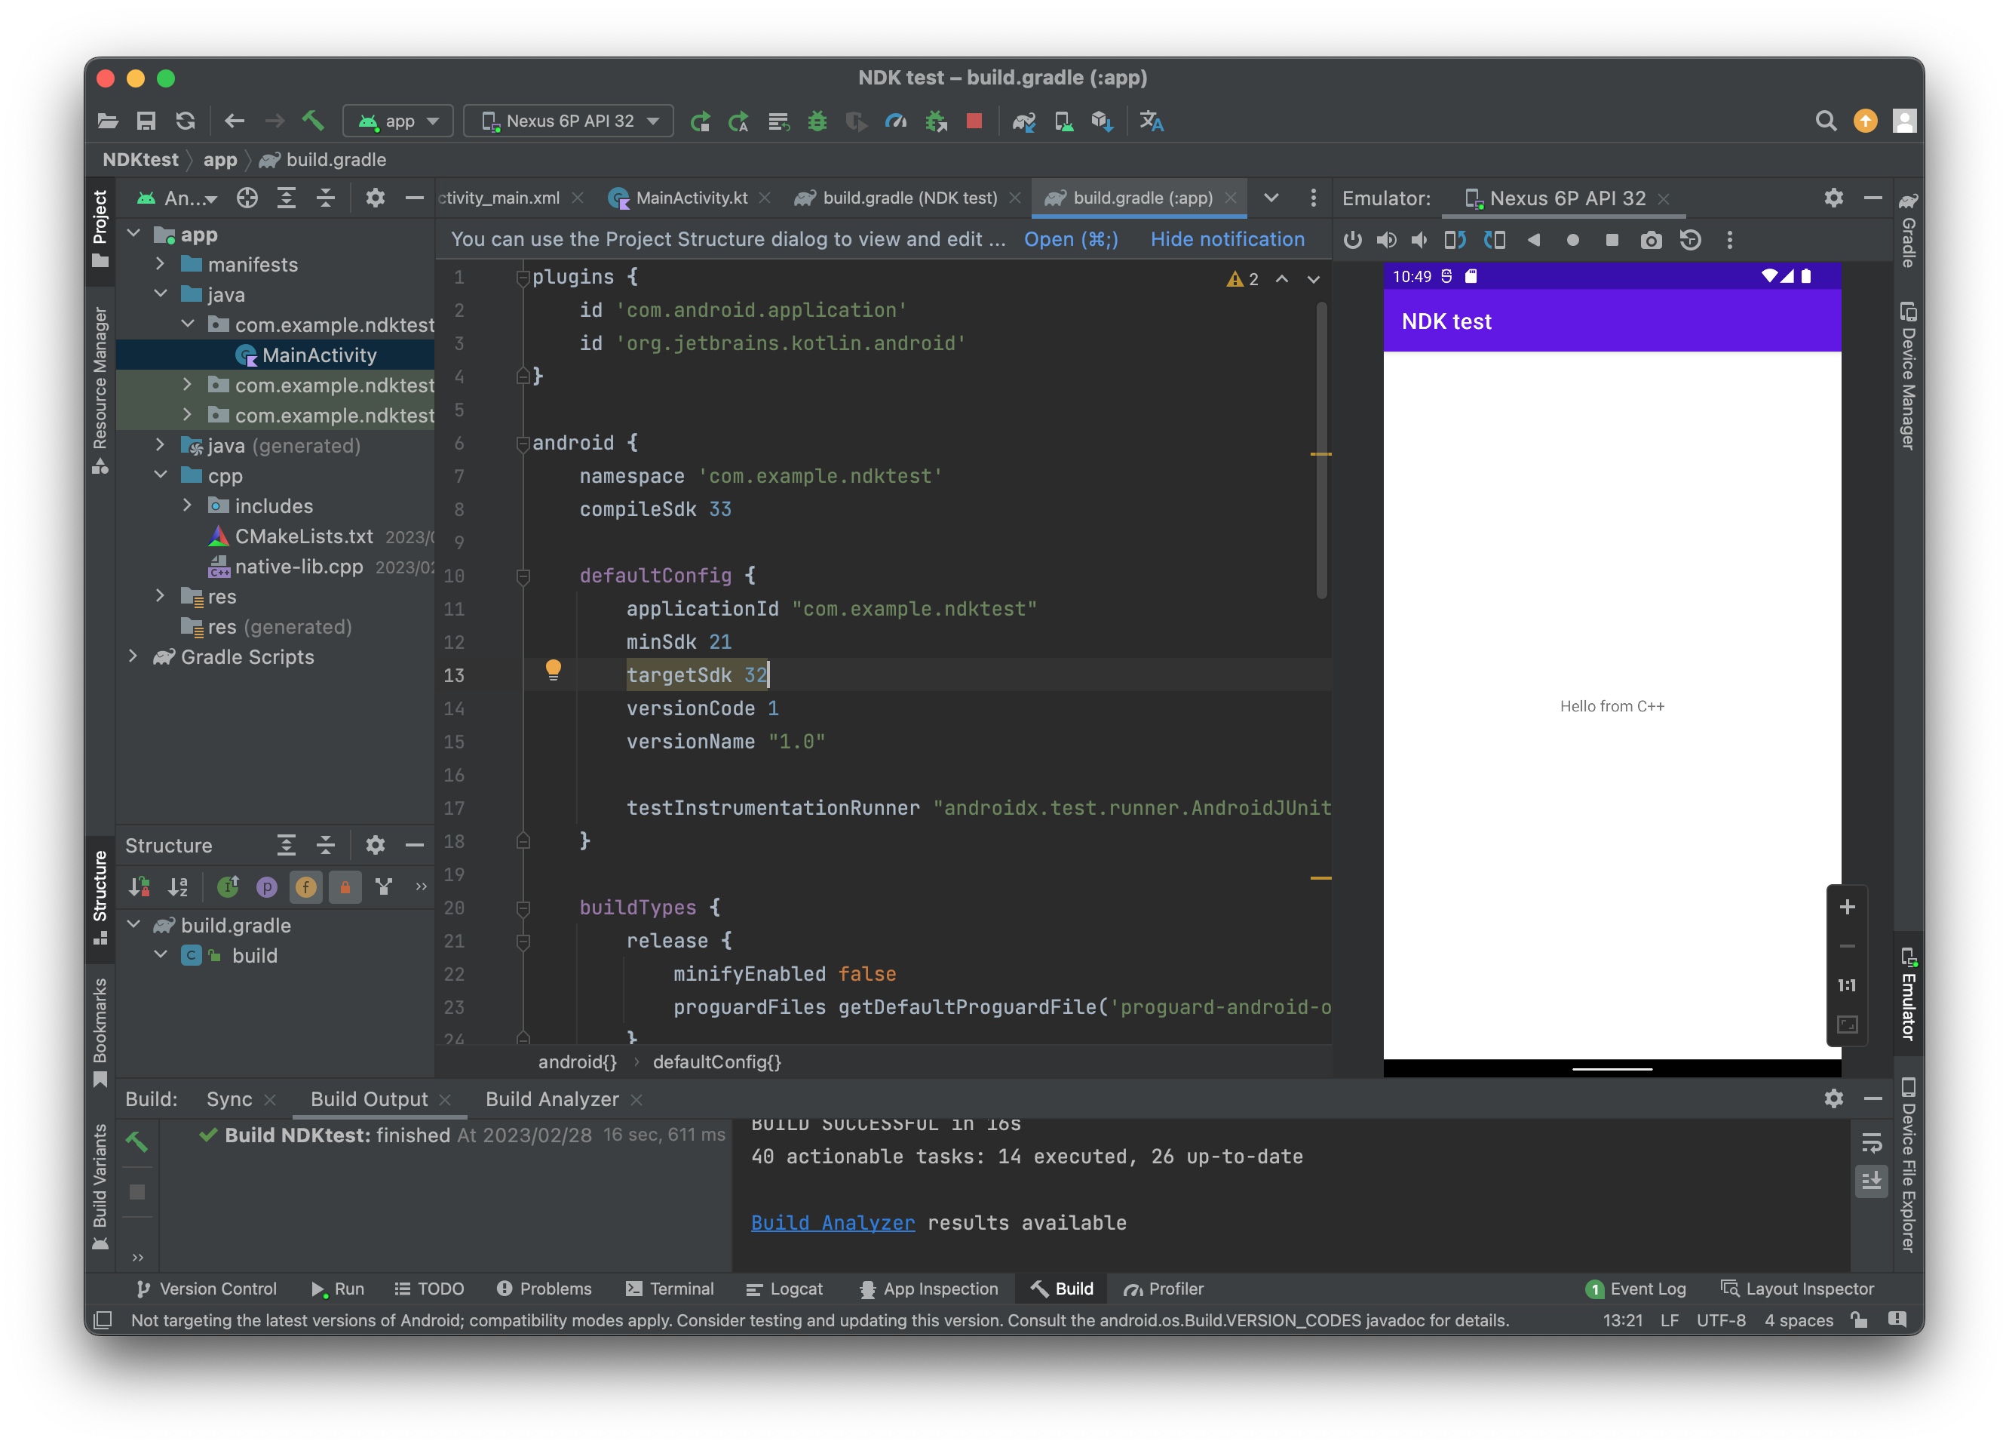Take emulator screenshot with camera icon
2009x1447 pixels.
[x=1650, y=240]
